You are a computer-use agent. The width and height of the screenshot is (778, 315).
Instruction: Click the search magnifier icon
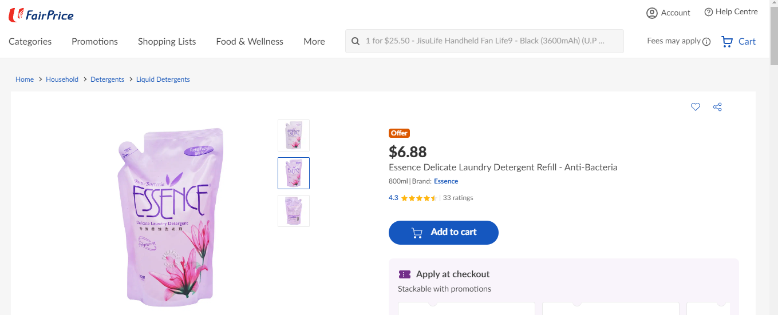point(356,41)
